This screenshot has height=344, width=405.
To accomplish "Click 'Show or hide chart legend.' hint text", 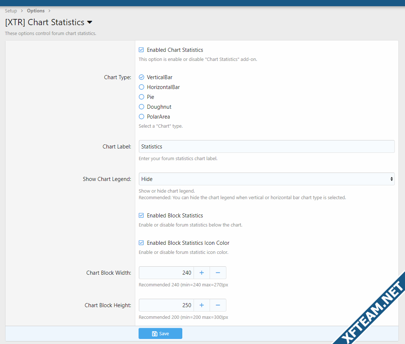I will pos(167,191).
